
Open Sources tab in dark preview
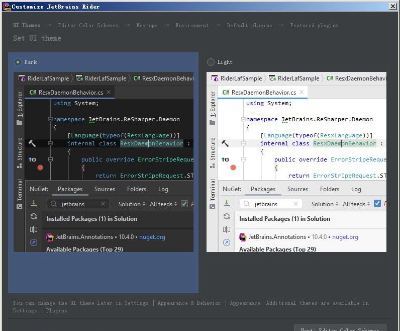point(105,189)
